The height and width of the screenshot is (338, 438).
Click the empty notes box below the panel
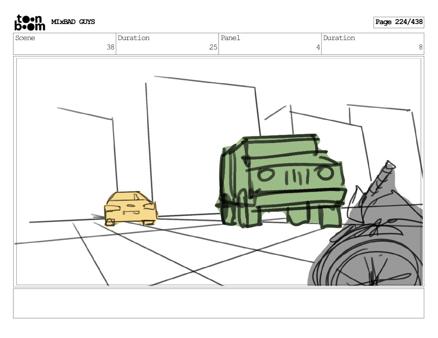point(218,303)
